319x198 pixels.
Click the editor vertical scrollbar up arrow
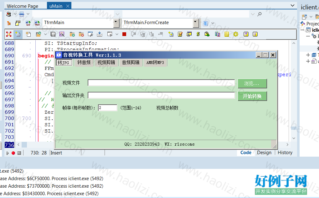294,43
